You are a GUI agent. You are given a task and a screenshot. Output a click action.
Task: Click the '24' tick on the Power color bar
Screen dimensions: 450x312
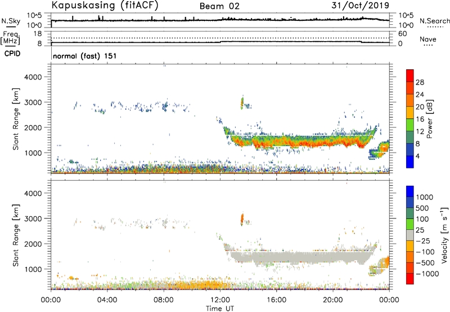coord(420,95)
